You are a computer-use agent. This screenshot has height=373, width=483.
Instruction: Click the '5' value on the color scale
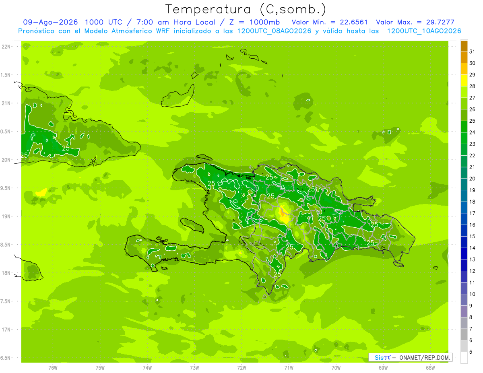pos(471,352)
